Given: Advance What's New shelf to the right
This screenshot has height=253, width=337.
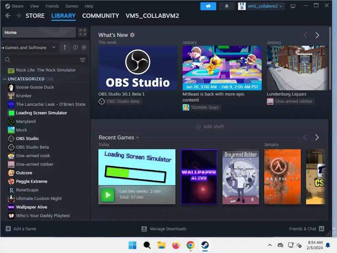Looking at the screenshot, I should 317,35.
